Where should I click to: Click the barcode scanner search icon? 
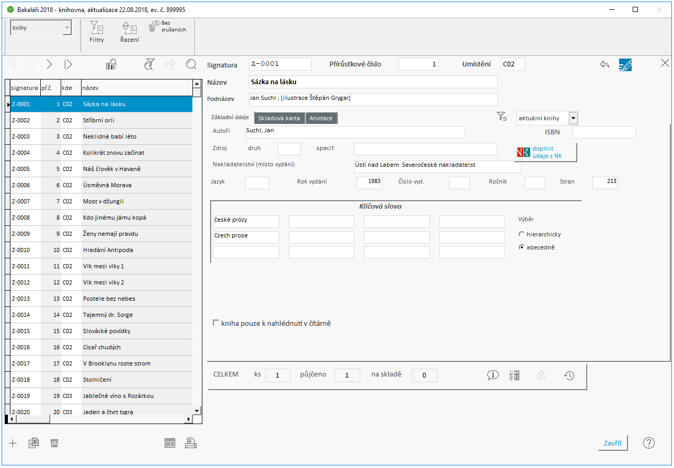pyautogui.click(x=111, y=64)
